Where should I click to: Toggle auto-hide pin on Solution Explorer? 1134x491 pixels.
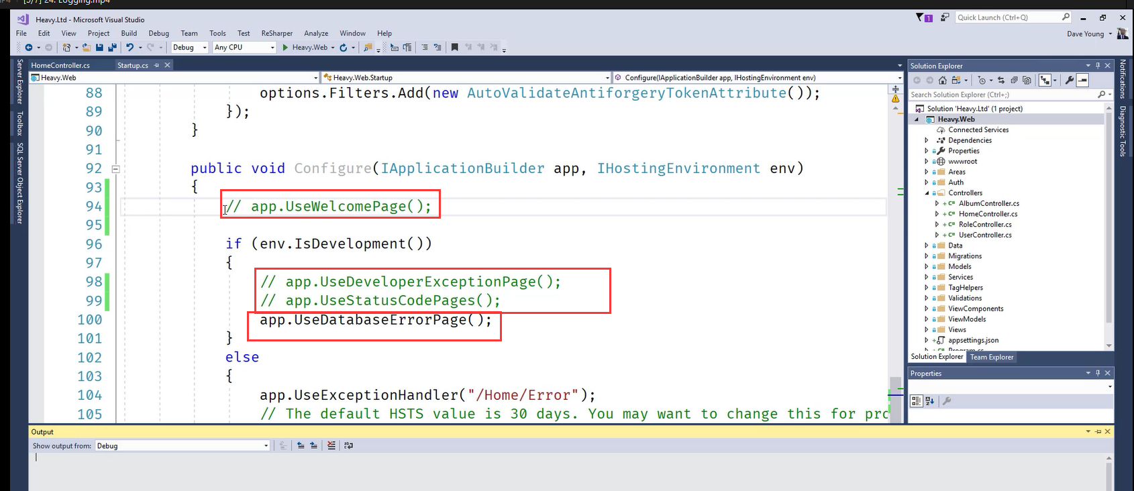tap(1098, 66)
